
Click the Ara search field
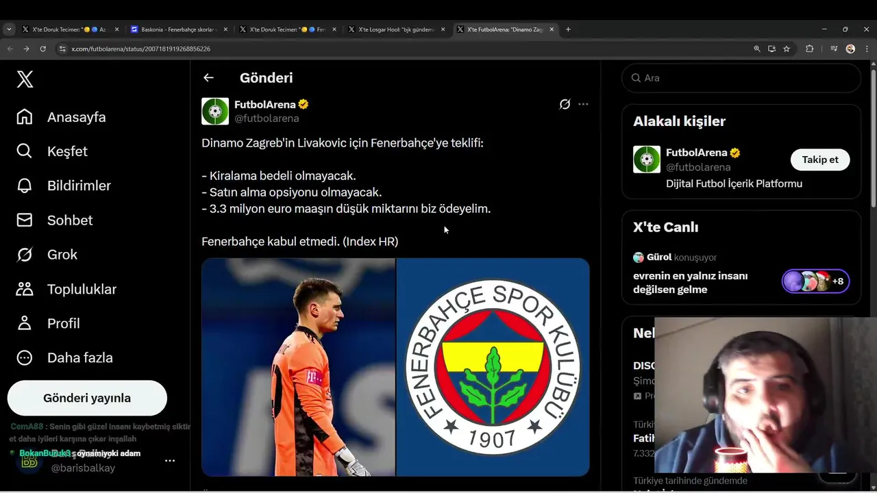pos(741,78)
